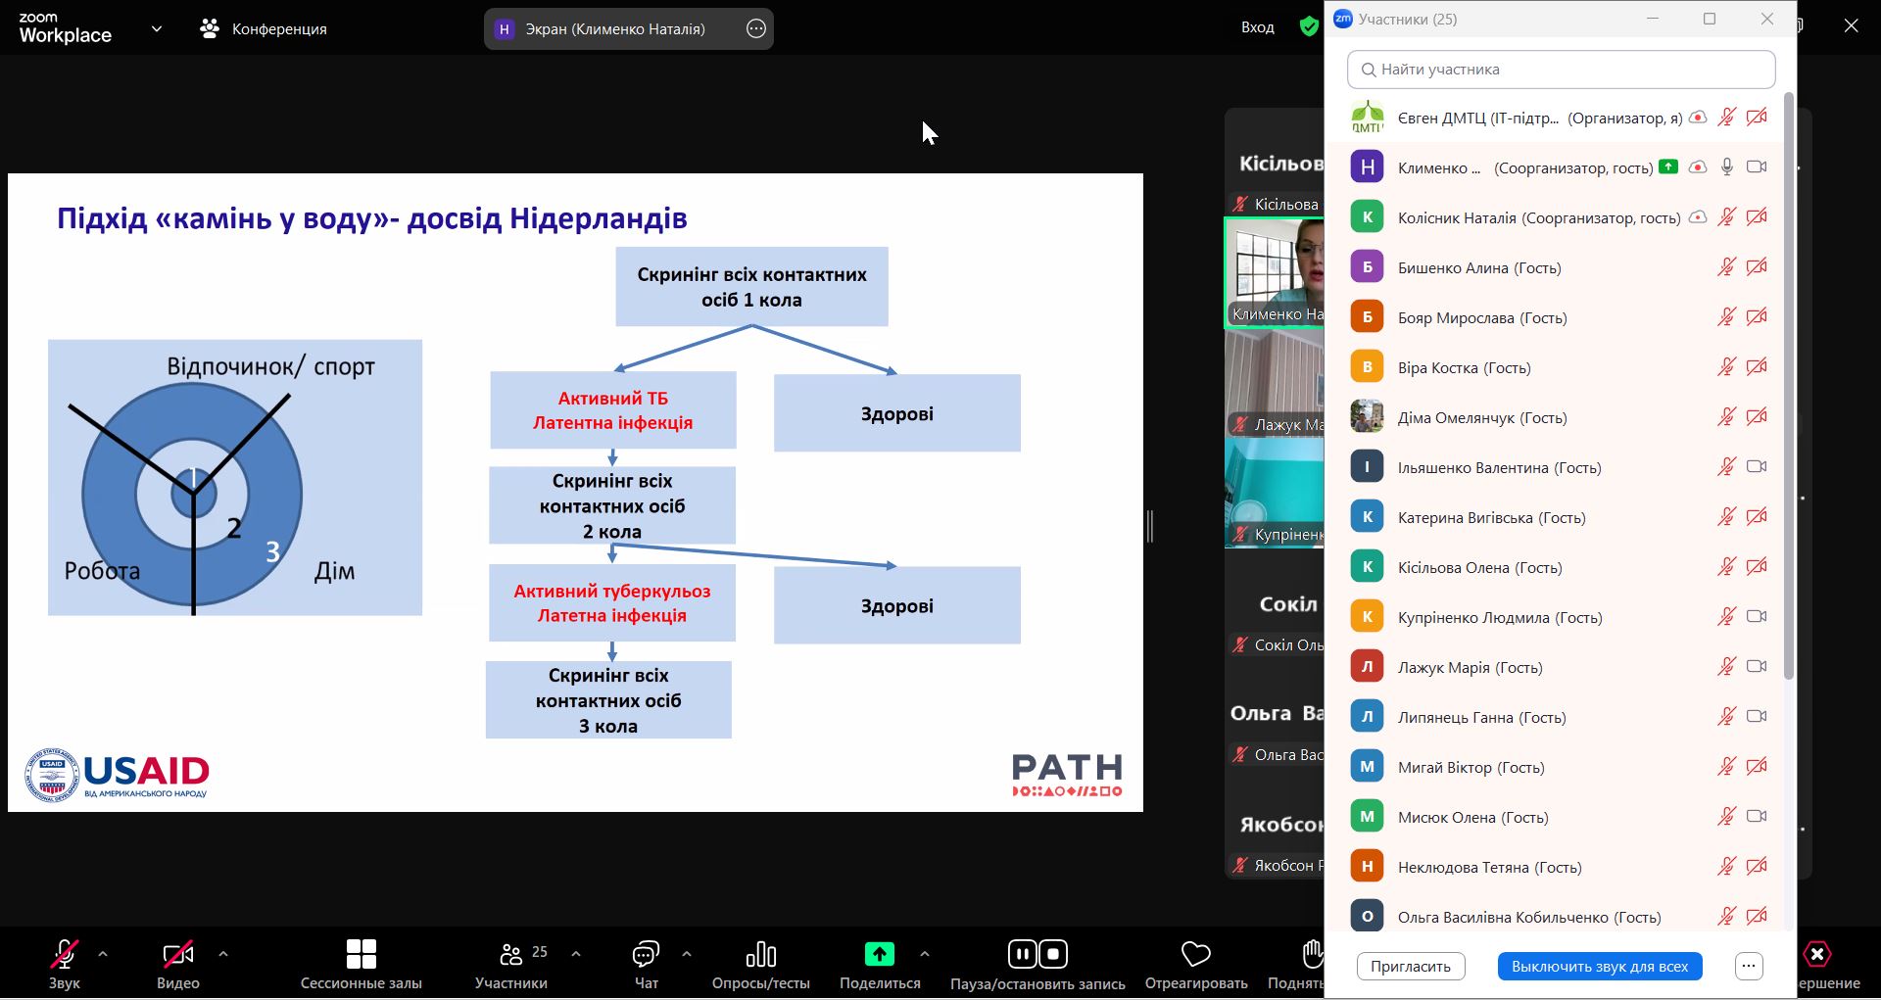Click the Найти участника search field

tap(1562, 70)
